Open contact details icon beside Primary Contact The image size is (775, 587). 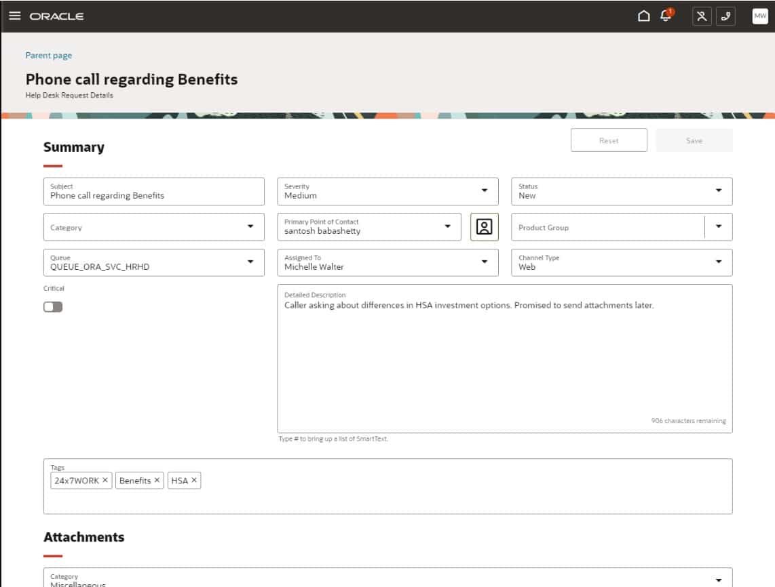[484, 227]
